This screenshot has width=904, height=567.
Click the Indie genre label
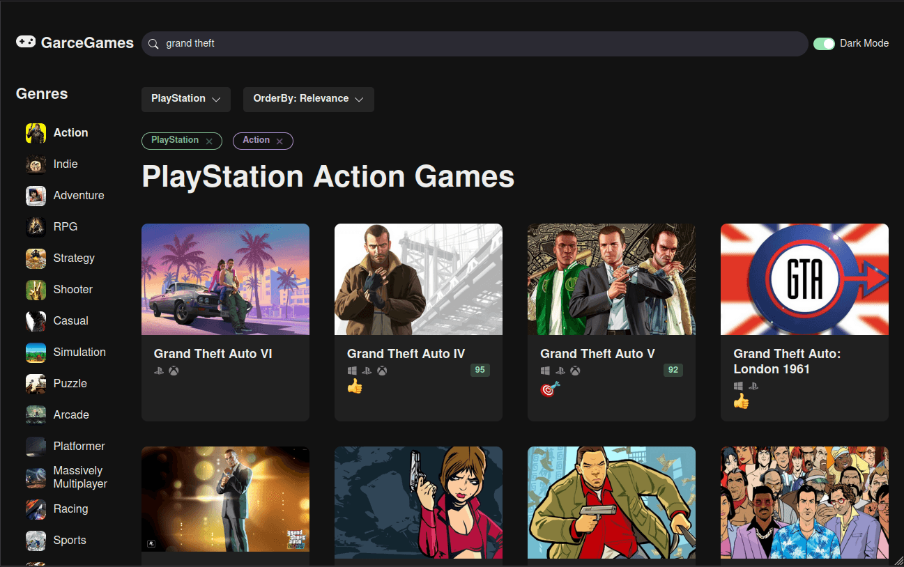(66, 164)
